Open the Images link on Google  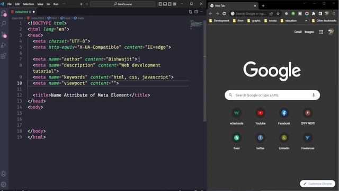[x=309, y=32]
